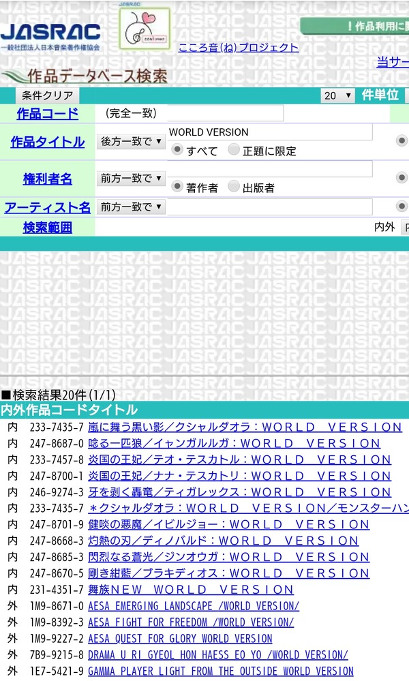
Task: Select the 著作者 radio button
Action: click(x=177, y=186)
